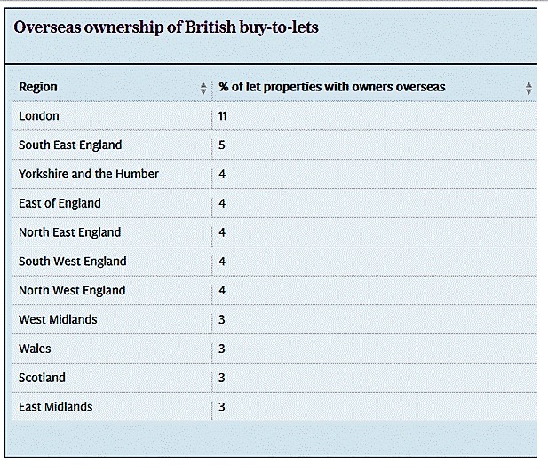
Task: Select the North West England entry
Action: click(72, 290)
